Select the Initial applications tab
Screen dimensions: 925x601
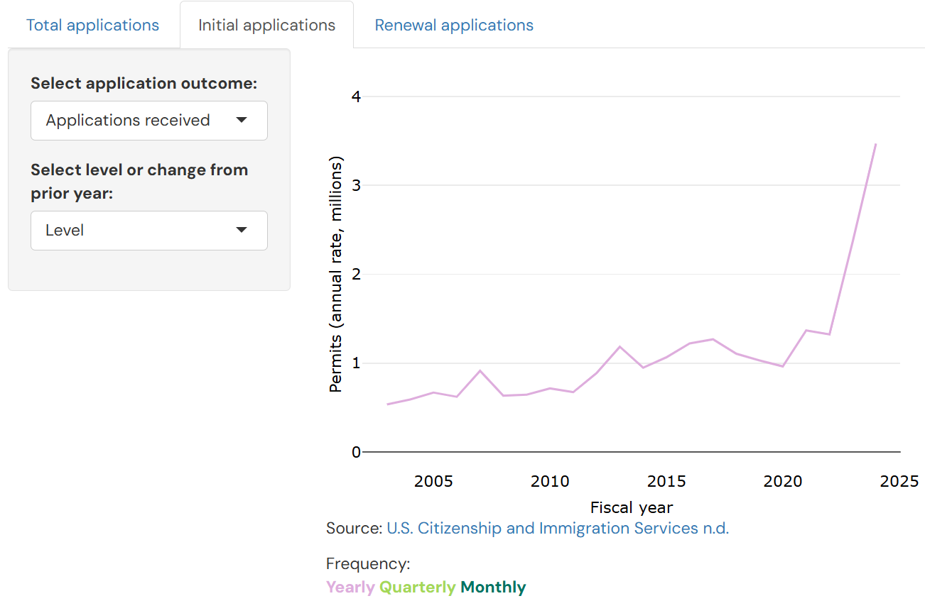coord(266,26)
